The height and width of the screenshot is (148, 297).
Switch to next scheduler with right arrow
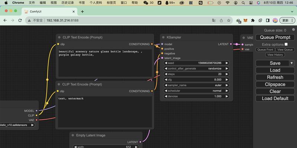[226, 91]
